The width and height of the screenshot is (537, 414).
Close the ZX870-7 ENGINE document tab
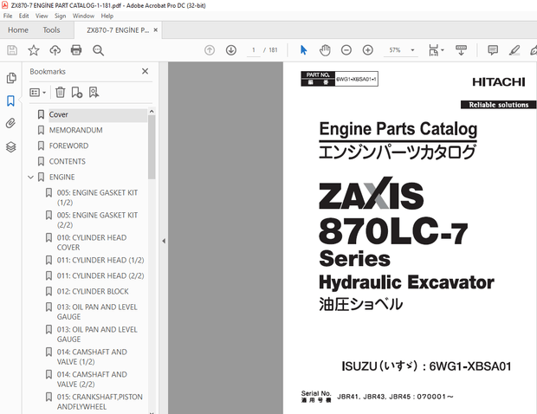[156, 30]
